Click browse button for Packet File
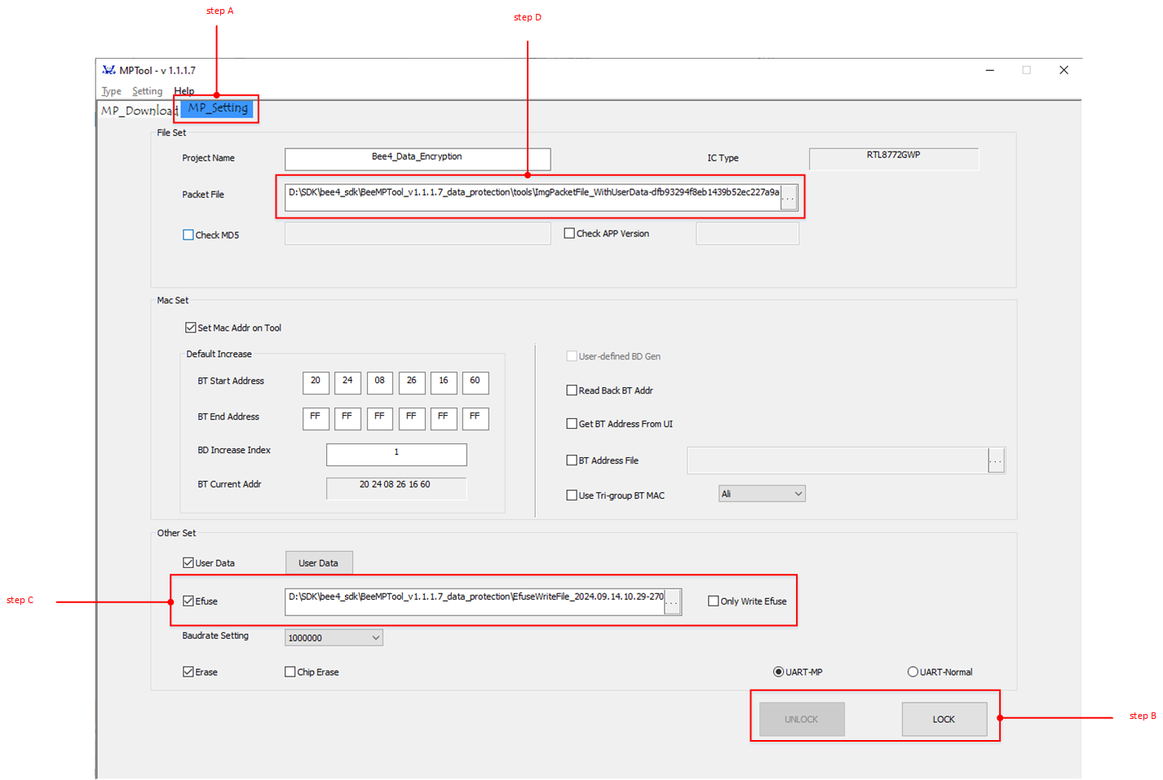 (789, 198)
